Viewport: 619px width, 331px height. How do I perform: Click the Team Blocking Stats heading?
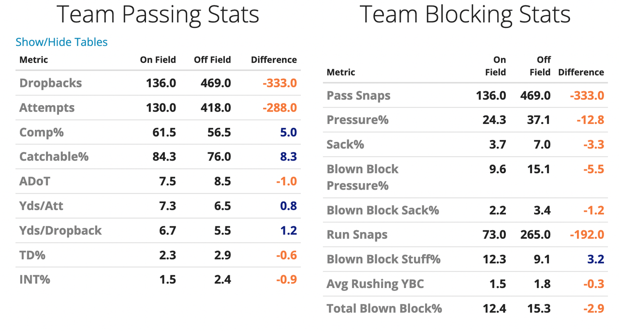point(465,14)
